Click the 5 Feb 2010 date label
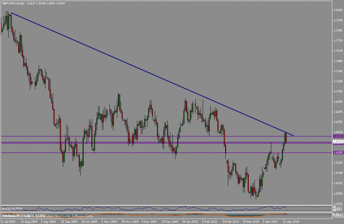The height and width of the screenshot is (224, 344). point(210,222)
